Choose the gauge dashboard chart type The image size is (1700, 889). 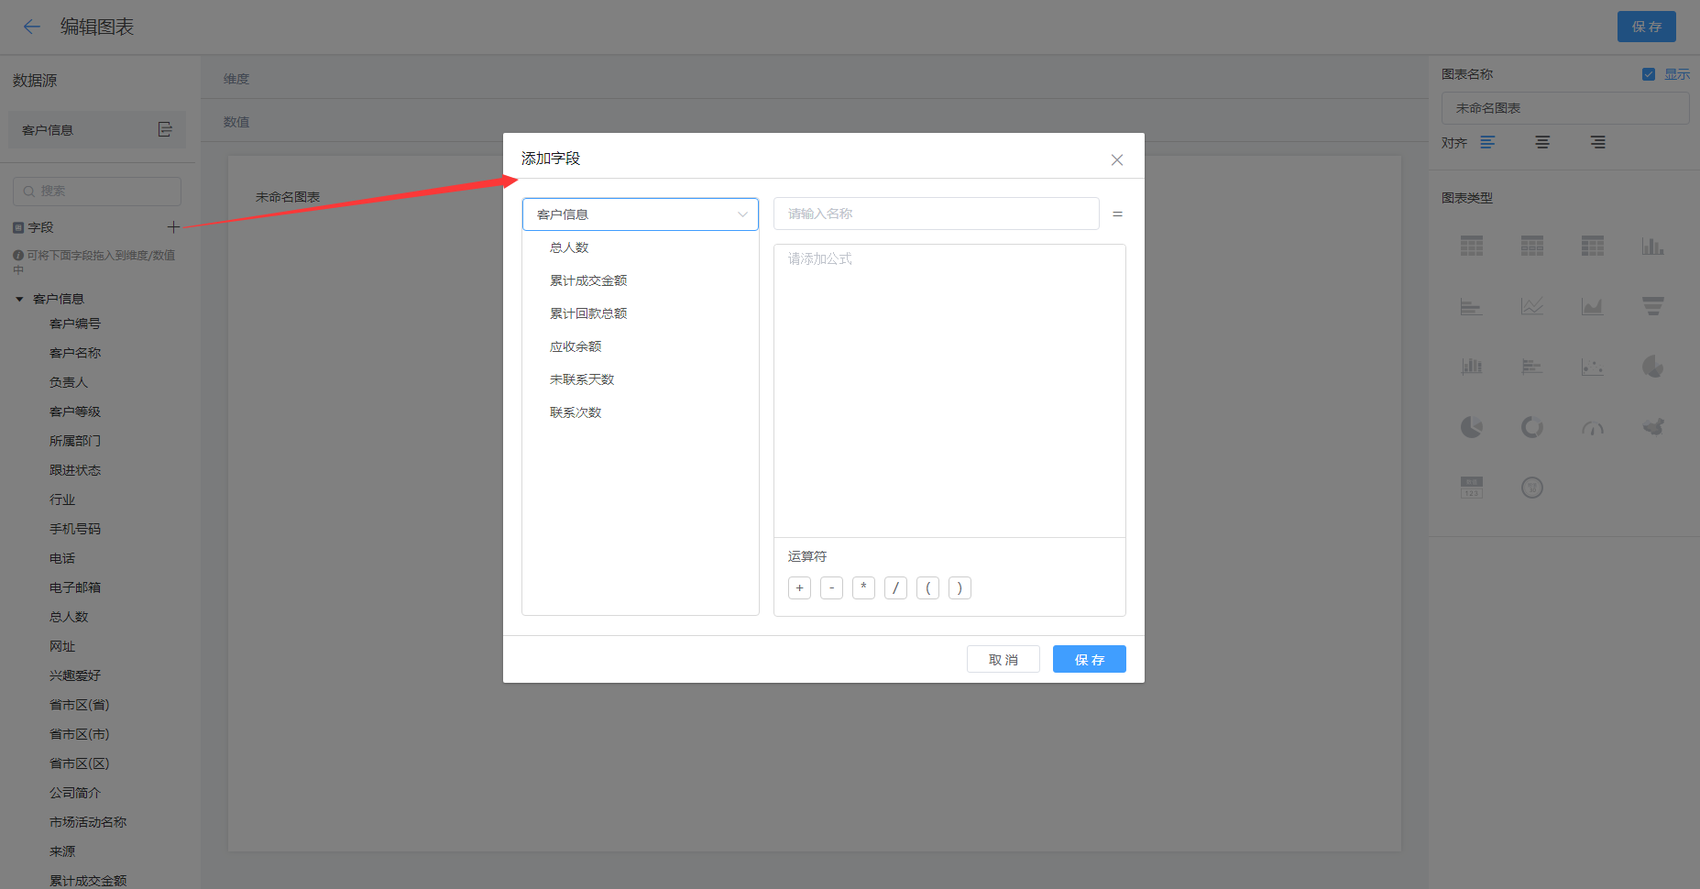point(1593,427)
